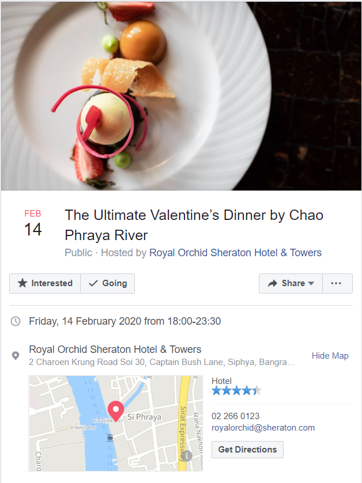Open the event cover photo of dessert

click(181, 95)
